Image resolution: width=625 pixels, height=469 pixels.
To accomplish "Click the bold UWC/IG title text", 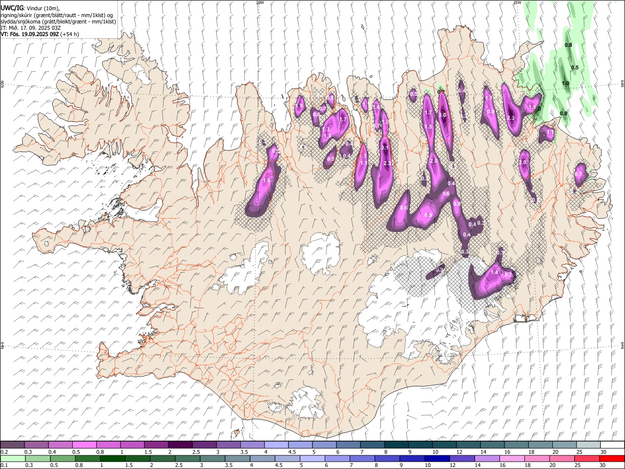I will click(x=11, y=8).
